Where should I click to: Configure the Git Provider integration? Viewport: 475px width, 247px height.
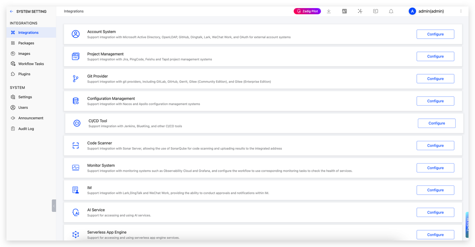(x=435, y=79)
